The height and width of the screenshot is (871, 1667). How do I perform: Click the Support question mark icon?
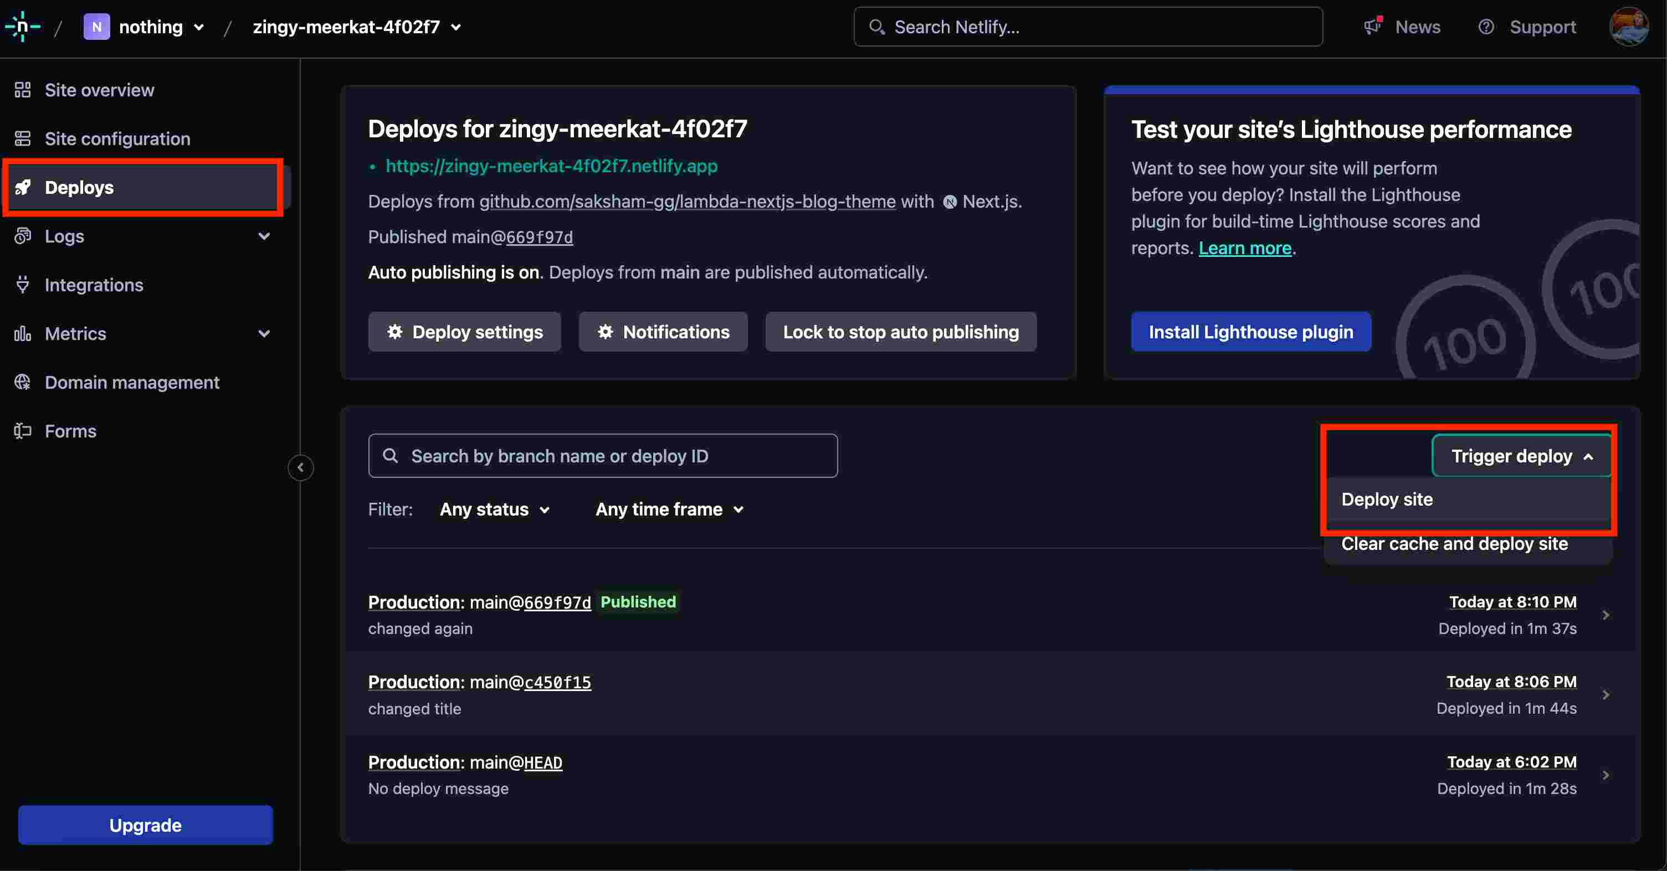click(x=1486, y=27)
